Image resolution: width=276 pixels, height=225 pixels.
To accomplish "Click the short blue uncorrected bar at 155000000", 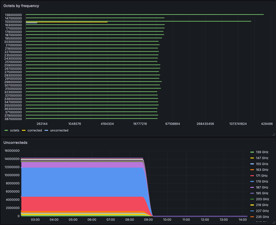I will (31, 23).
